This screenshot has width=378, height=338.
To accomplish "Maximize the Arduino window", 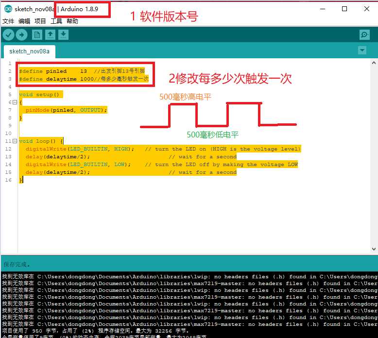I will pos(344,9).
